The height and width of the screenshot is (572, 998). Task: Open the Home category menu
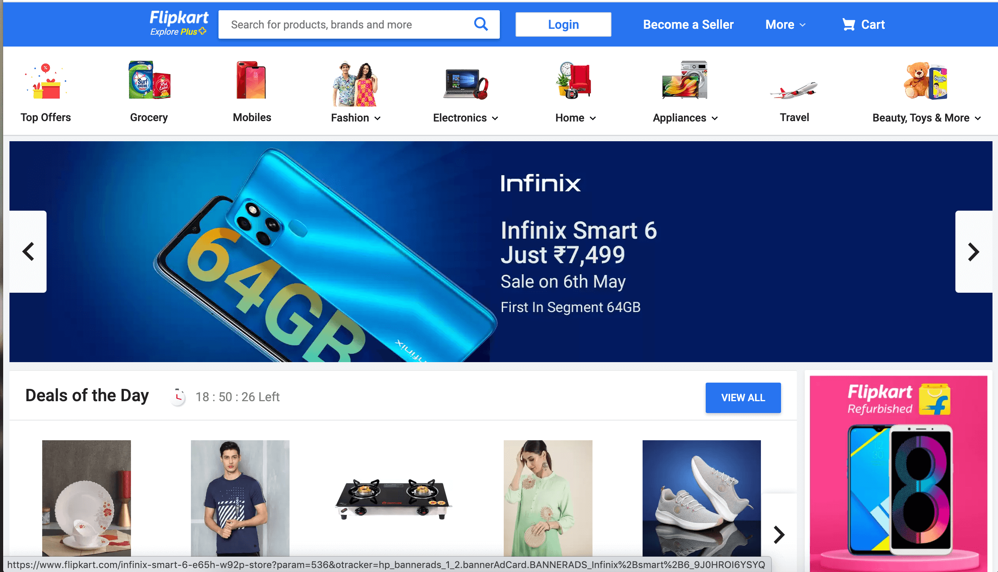click(x=576, y=118)
